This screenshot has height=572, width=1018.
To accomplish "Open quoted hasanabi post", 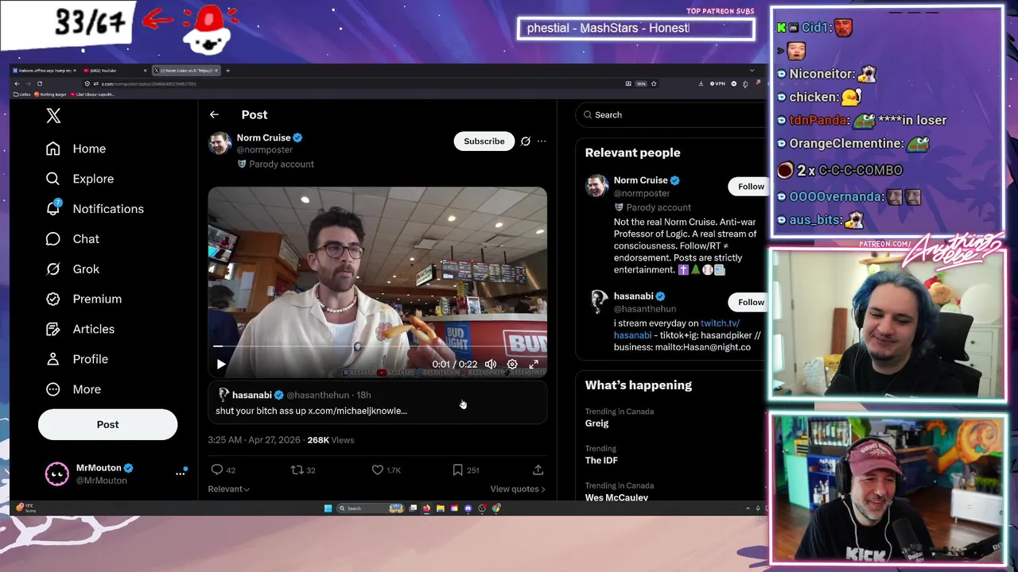I will point(377,403).
